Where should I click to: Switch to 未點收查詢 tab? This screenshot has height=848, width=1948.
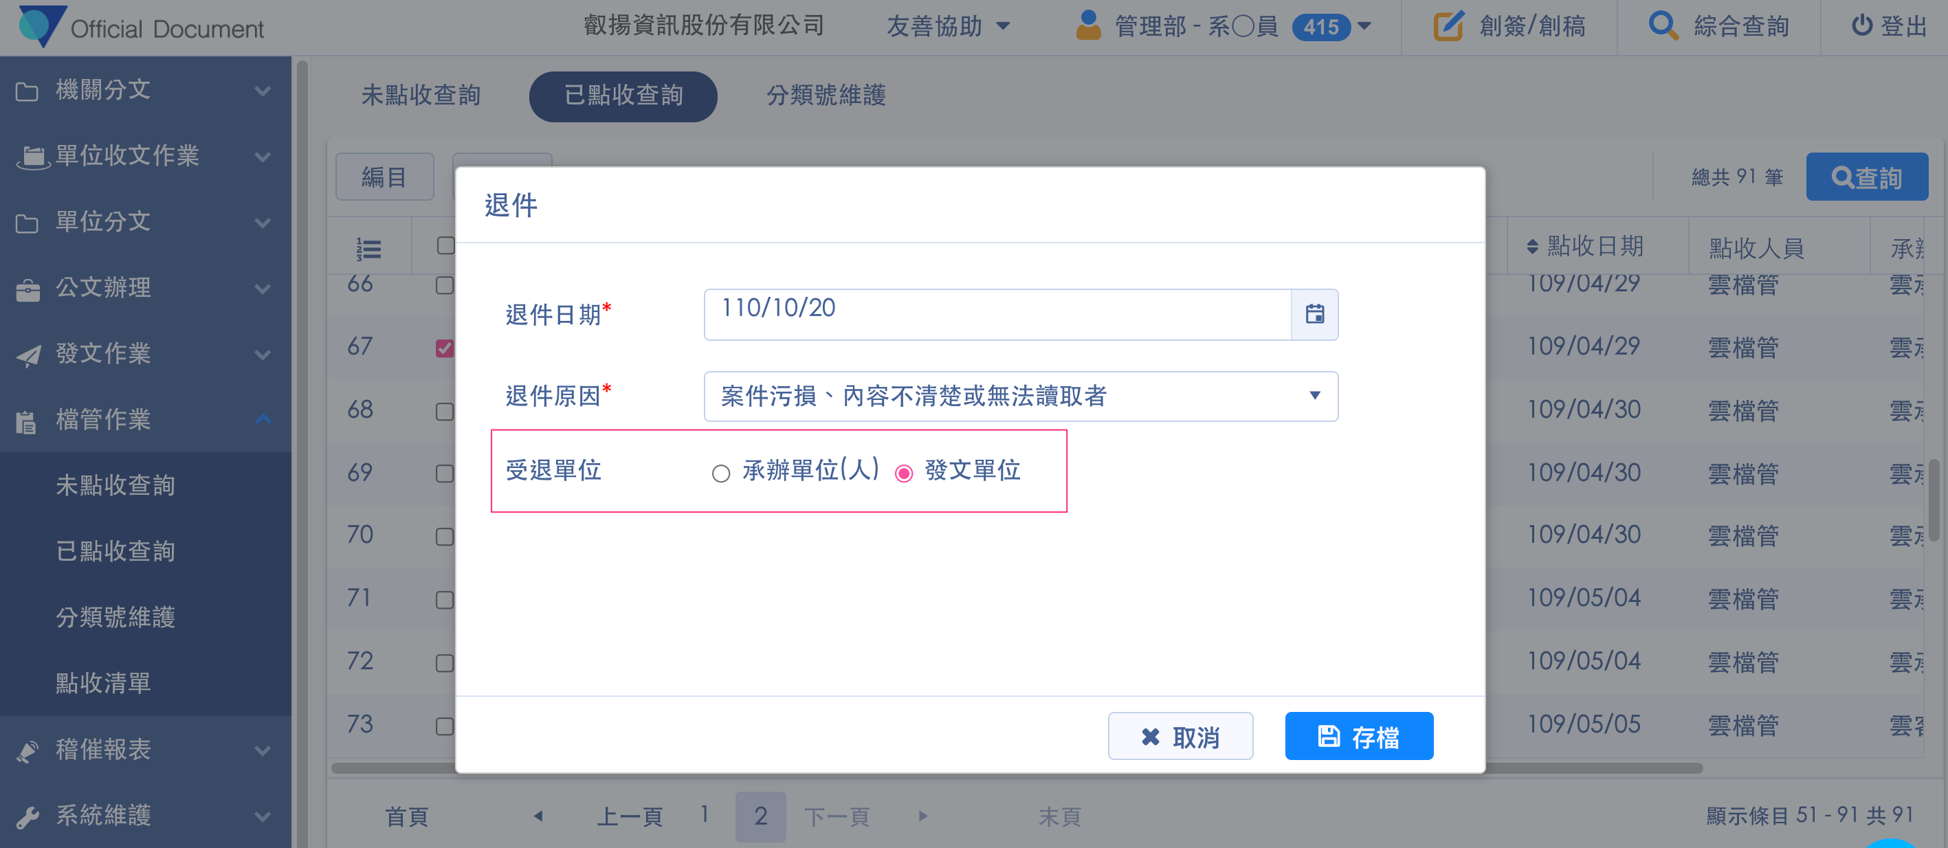coord(421,96)
